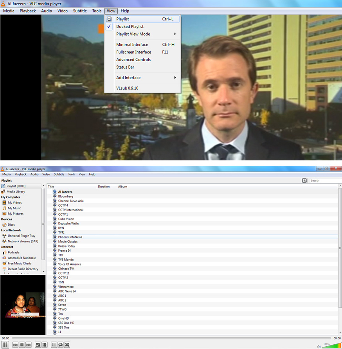
Task: Open Help menu in top window
Action: point(125,11)
